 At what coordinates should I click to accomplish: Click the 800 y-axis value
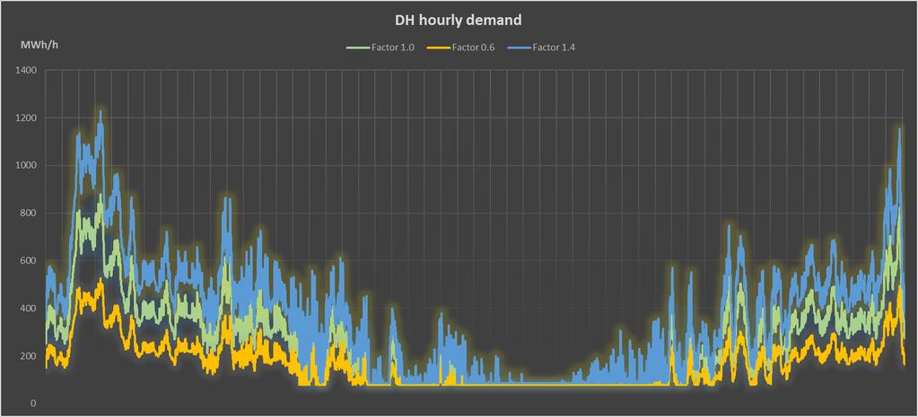coord(30,213)
